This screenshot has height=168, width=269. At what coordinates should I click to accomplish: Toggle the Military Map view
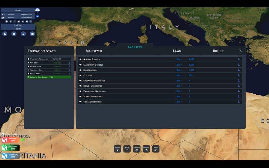[10, 140]
